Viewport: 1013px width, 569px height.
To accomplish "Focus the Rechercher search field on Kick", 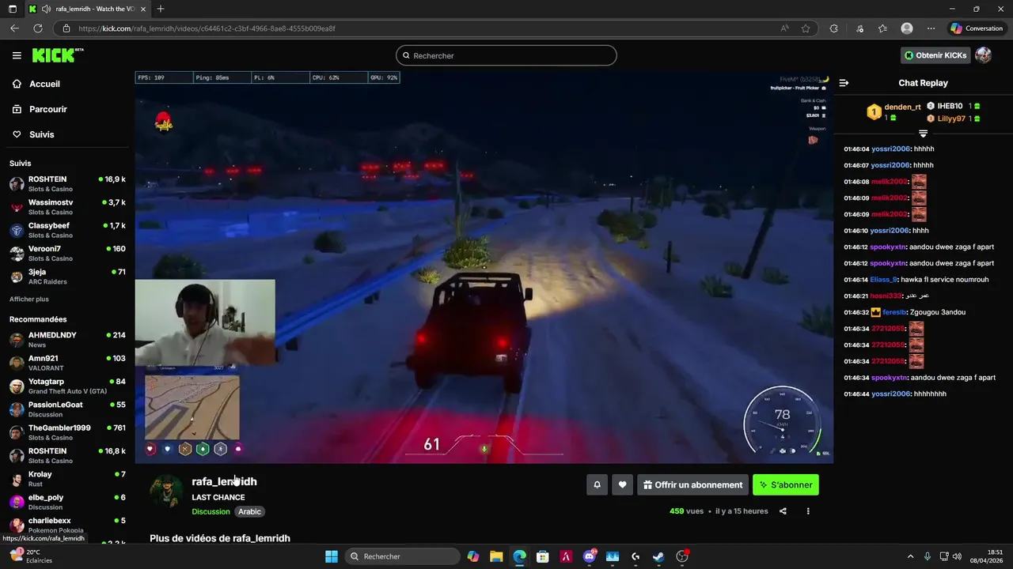I will pyautogui.click(x=506, y=55).
